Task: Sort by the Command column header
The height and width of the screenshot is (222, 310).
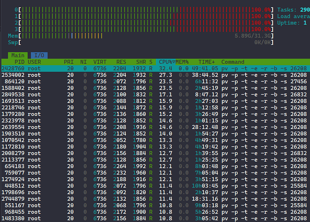Action: (233, 62)
